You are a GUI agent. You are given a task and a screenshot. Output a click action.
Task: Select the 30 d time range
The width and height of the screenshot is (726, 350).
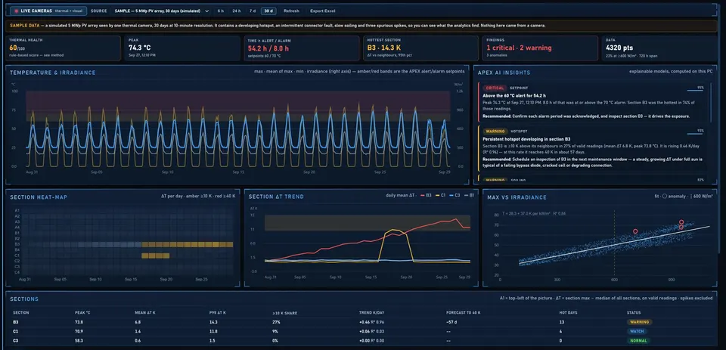click(268, 11)
